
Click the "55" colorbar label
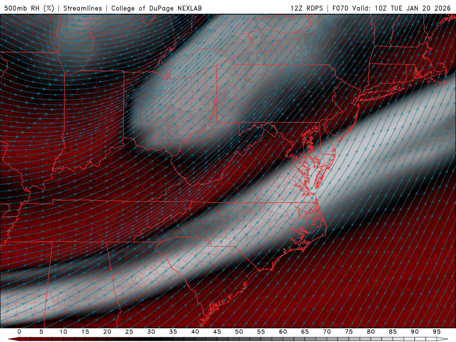pyautogui.click(x=261, y=332)
